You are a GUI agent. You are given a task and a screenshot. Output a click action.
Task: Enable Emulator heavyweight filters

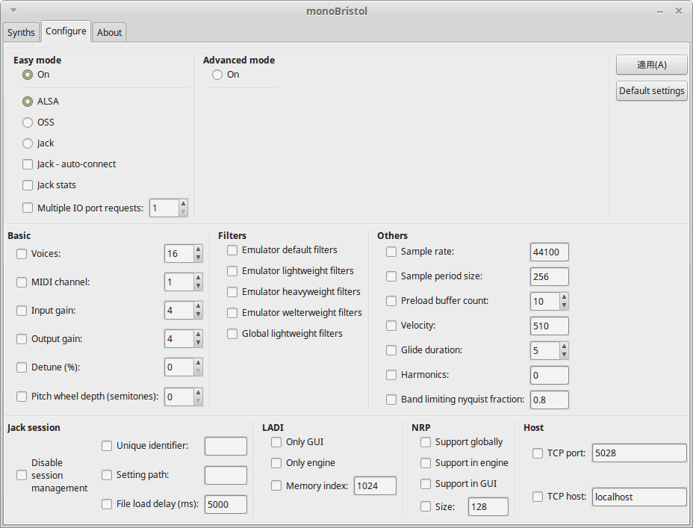point(232,291)
